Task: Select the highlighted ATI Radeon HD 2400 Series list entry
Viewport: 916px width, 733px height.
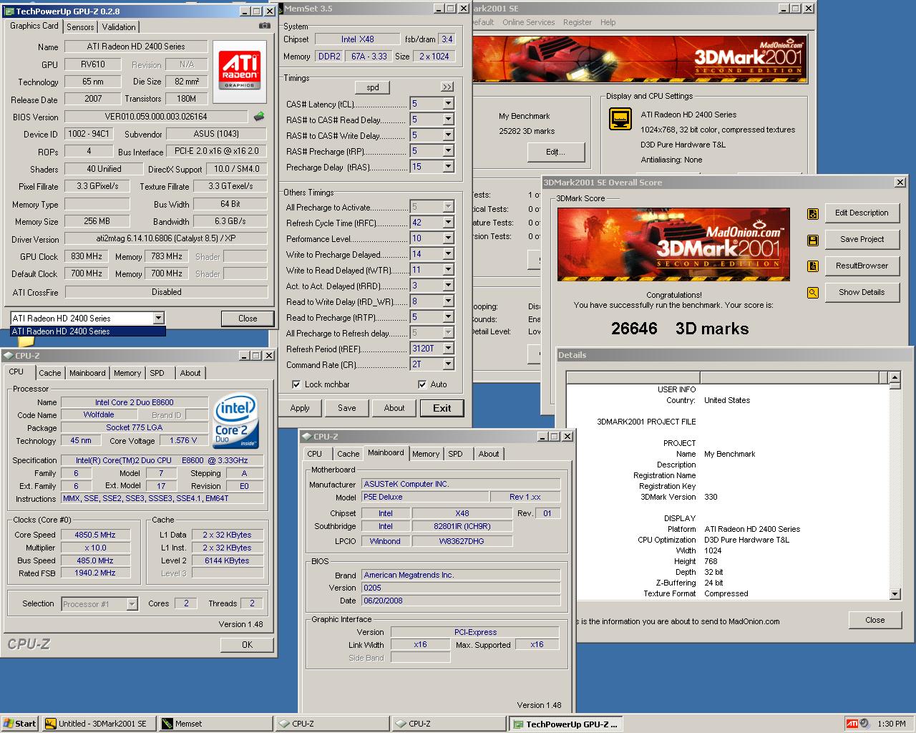Action: [88, 331]
